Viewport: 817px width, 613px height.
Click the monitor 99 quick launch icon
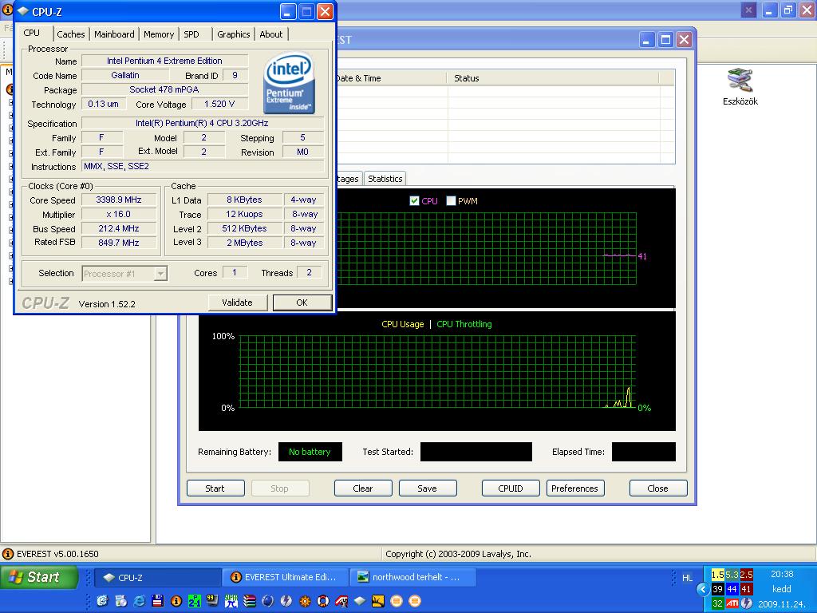click(x=212, y=601)
